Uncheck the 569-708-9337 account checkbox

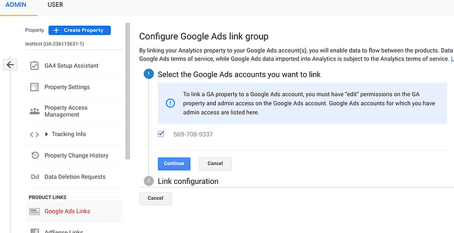(161, 134)
